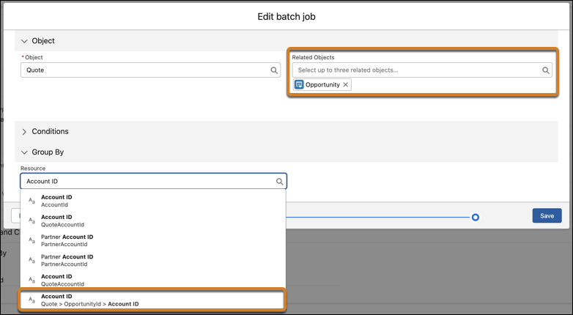Click the search icon in Resource field
Screen dimensions: 573x315
click(x=279, y=182)
